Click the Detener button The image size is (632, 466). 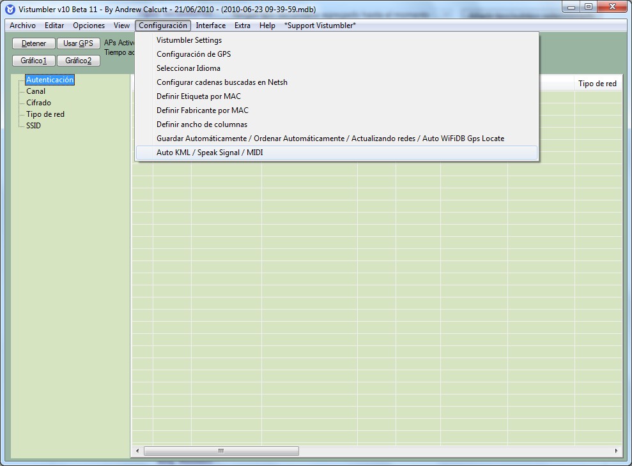click(x=34, y=43)
